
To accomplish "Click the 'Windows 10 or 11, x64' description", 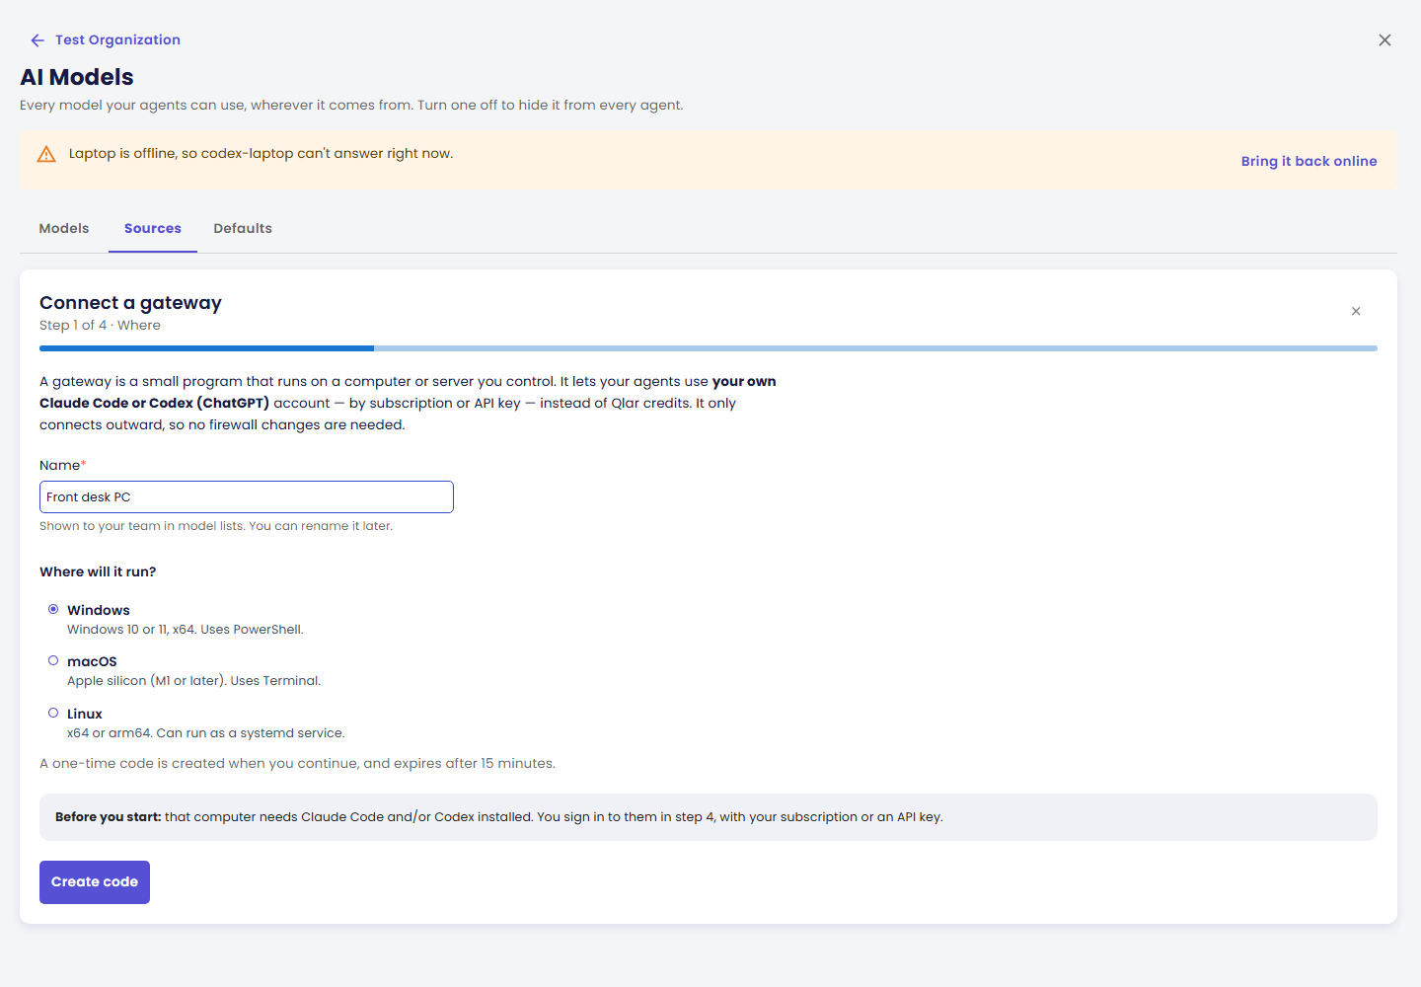I will 186,630.
